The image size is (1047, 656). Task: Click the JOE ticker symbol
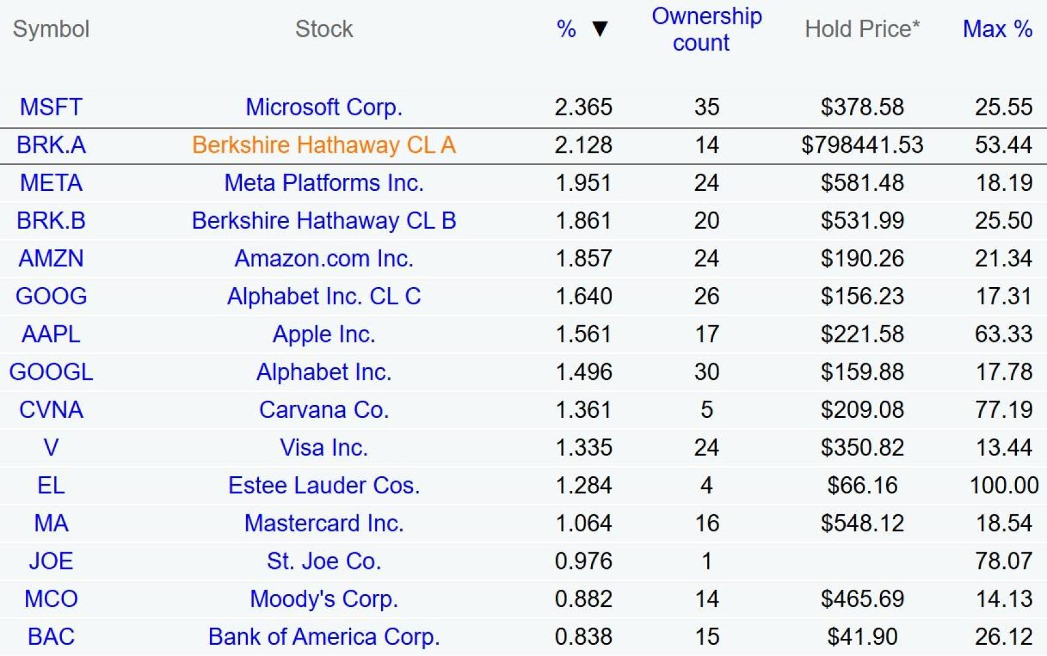(51, 561)
